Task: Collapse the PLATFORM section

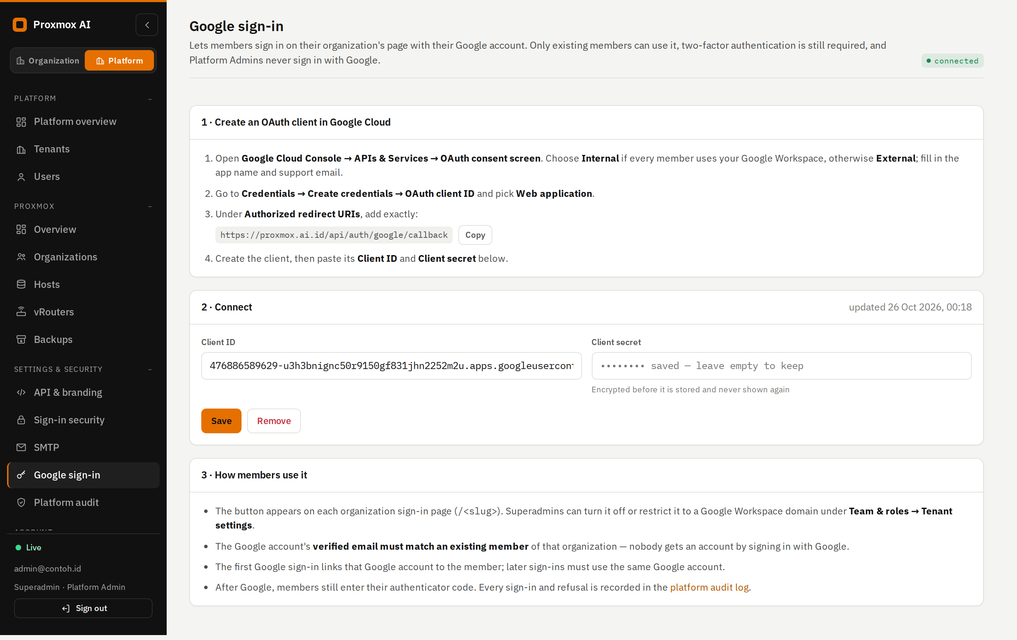Action: point(150,99)
